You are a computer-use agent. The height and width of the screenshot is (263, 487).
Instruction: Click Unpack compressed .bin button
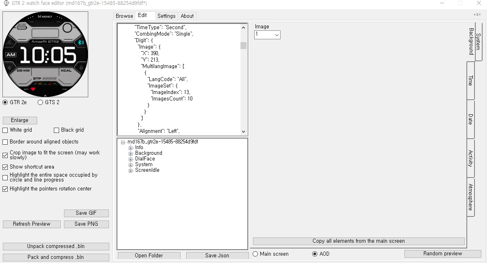(x=56, y=246)
